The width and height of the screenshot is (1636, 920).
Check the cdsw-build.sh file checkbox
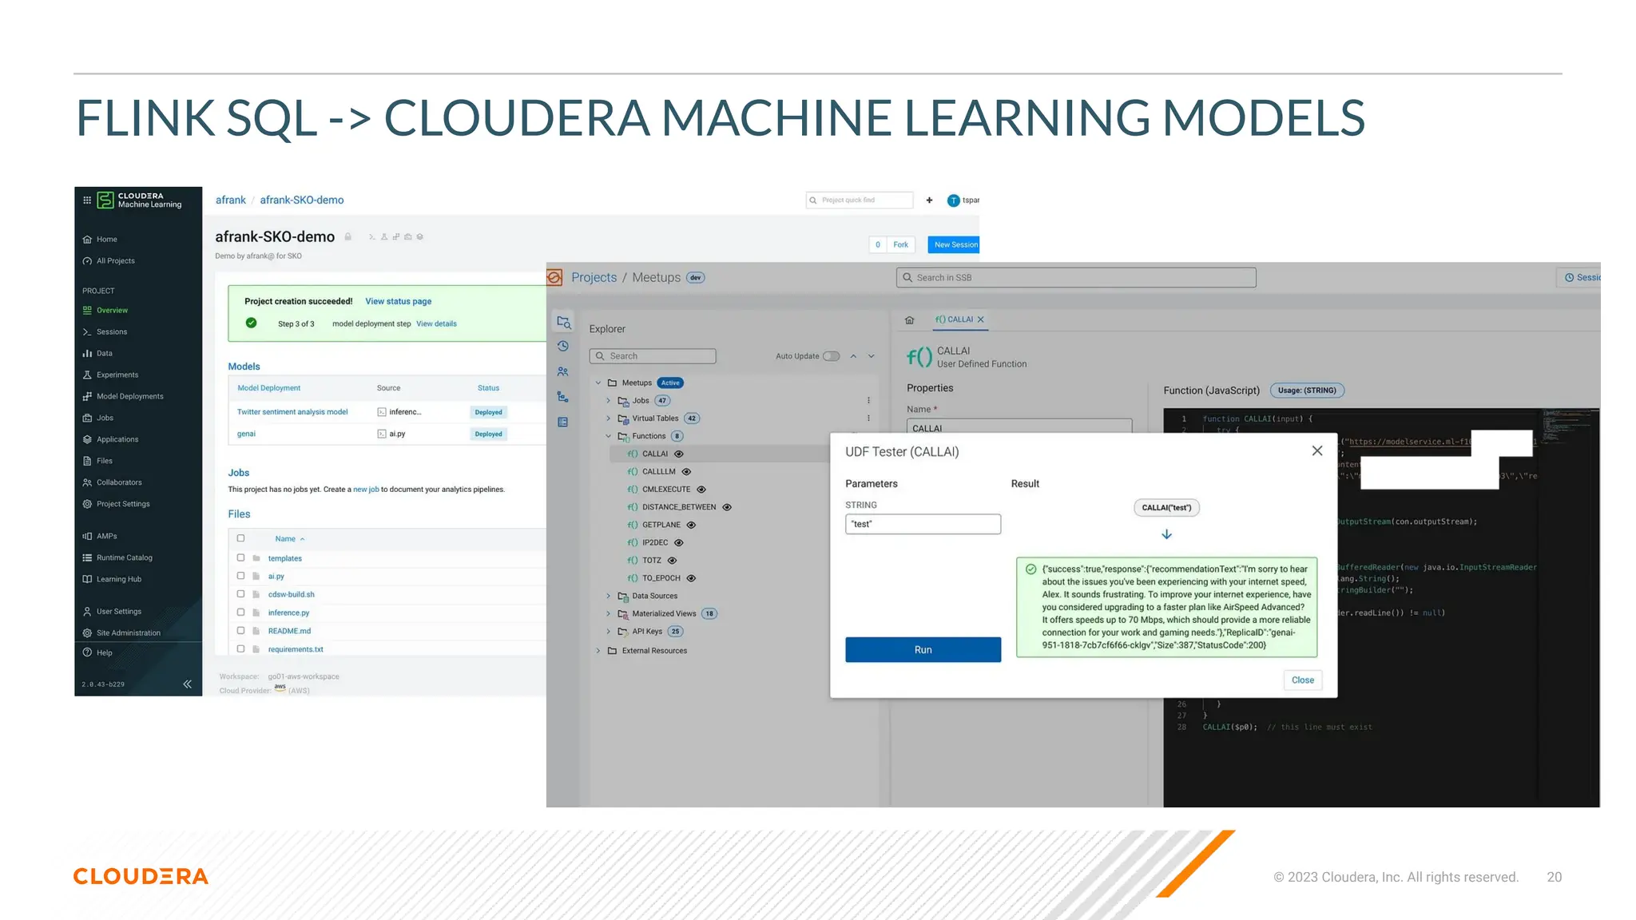(x=240, y=594)
